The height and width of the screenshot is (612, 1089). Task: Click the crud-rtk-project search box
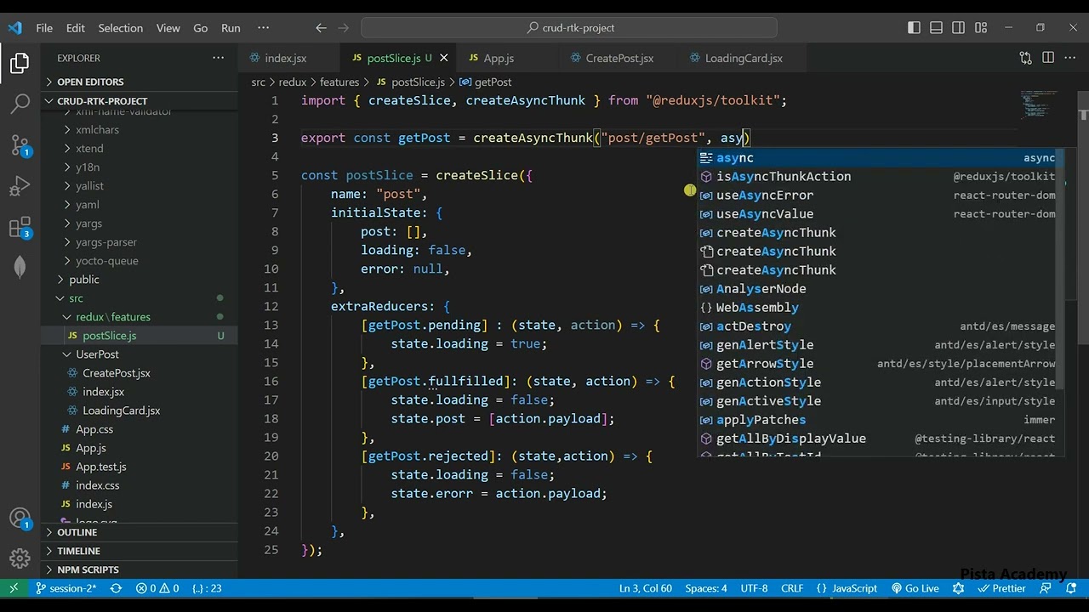[x=569, y=28]
